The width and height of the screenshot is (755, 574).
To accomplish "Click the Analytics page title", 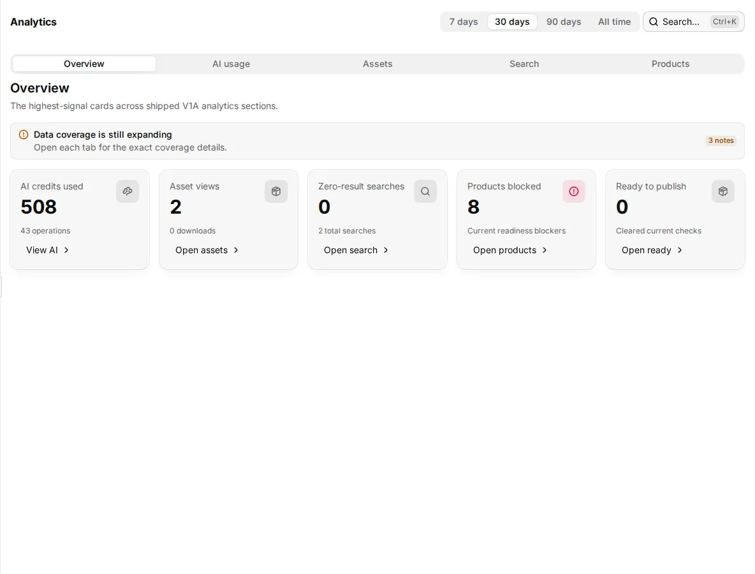I will (x=33, y=22).
